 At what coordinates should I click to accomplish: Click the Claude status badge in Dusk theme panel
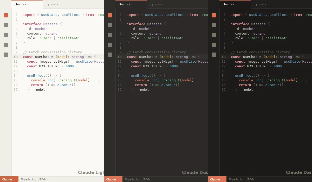[113, 179]
